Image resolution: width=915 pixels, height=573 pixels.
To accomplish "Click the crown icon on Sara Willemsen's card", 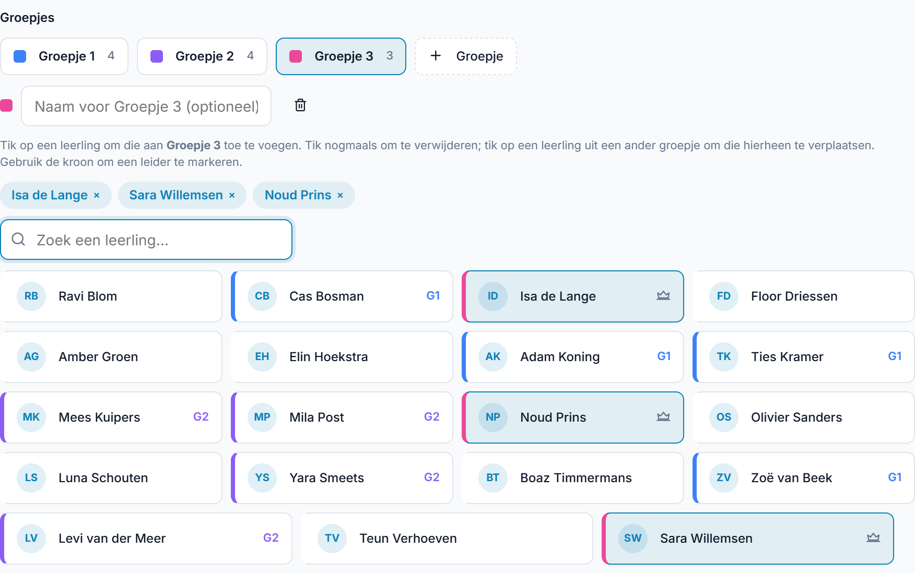I will 873,538.
